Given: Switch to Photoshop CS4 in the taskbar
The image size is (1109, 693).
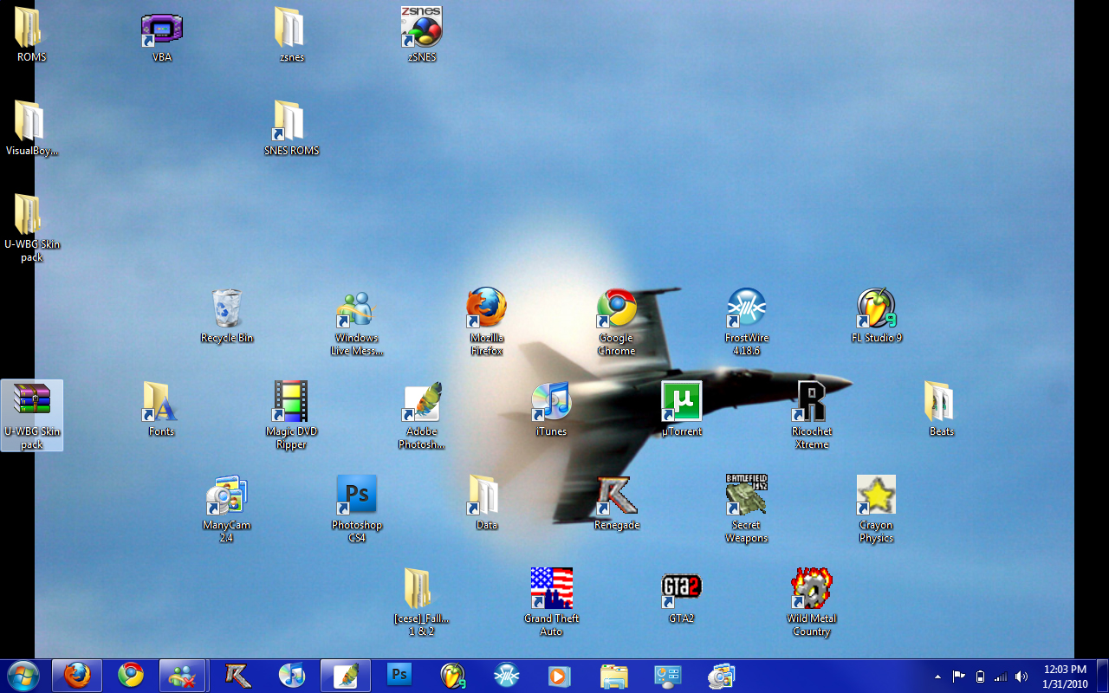Looking at the screenshot, I should coord(399,675).
